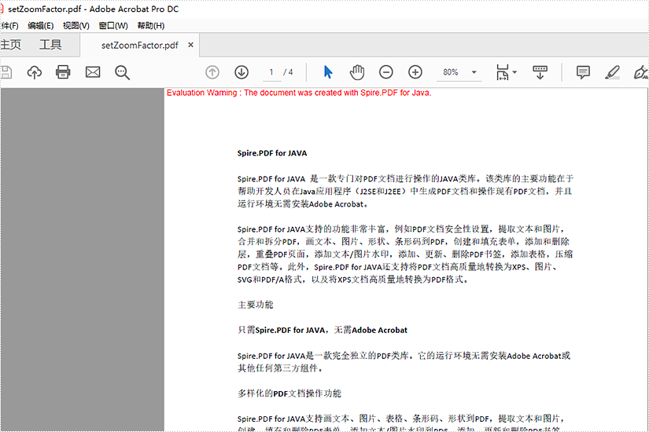Screen dimensions: 649x432
Task: Close the setZoomFactor.pdf tab
Action: tap(190, 45)
